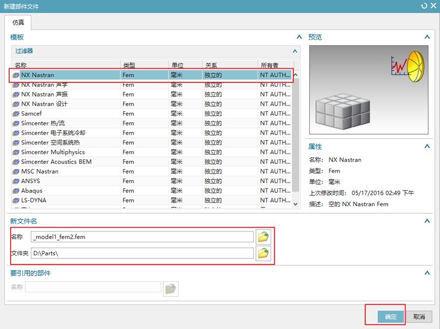Image resolution: width=440 pixels, height=329 pixels.
Task: Collapse the 新文件名 section
Action: pos(427,221)
